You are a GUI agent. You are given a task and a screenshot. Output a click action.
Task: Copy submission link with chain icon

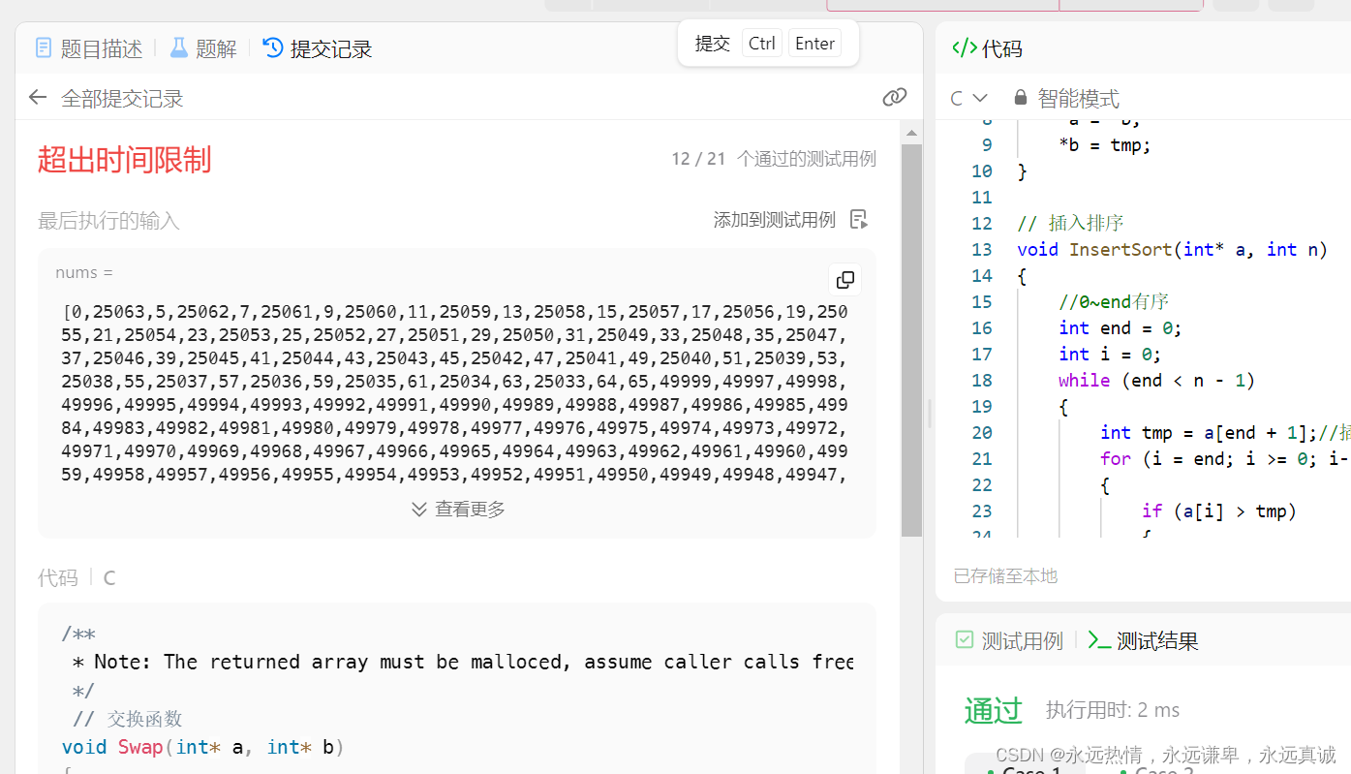[x=894, y=97]
